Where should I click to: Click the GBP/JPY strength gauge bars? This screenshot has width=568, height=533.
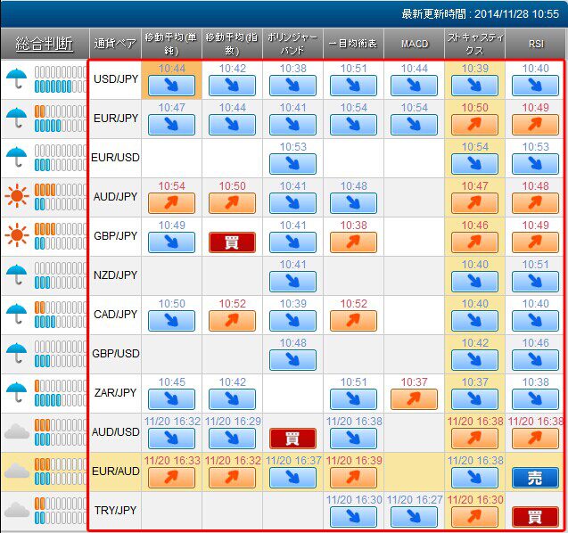coord(61,236)
